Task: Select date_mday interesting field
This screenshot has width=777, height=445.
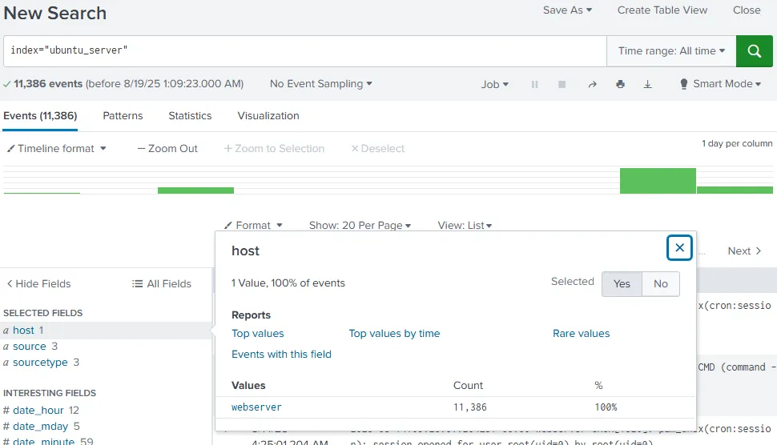Action: pyautogui.click(x=40, y=426)
